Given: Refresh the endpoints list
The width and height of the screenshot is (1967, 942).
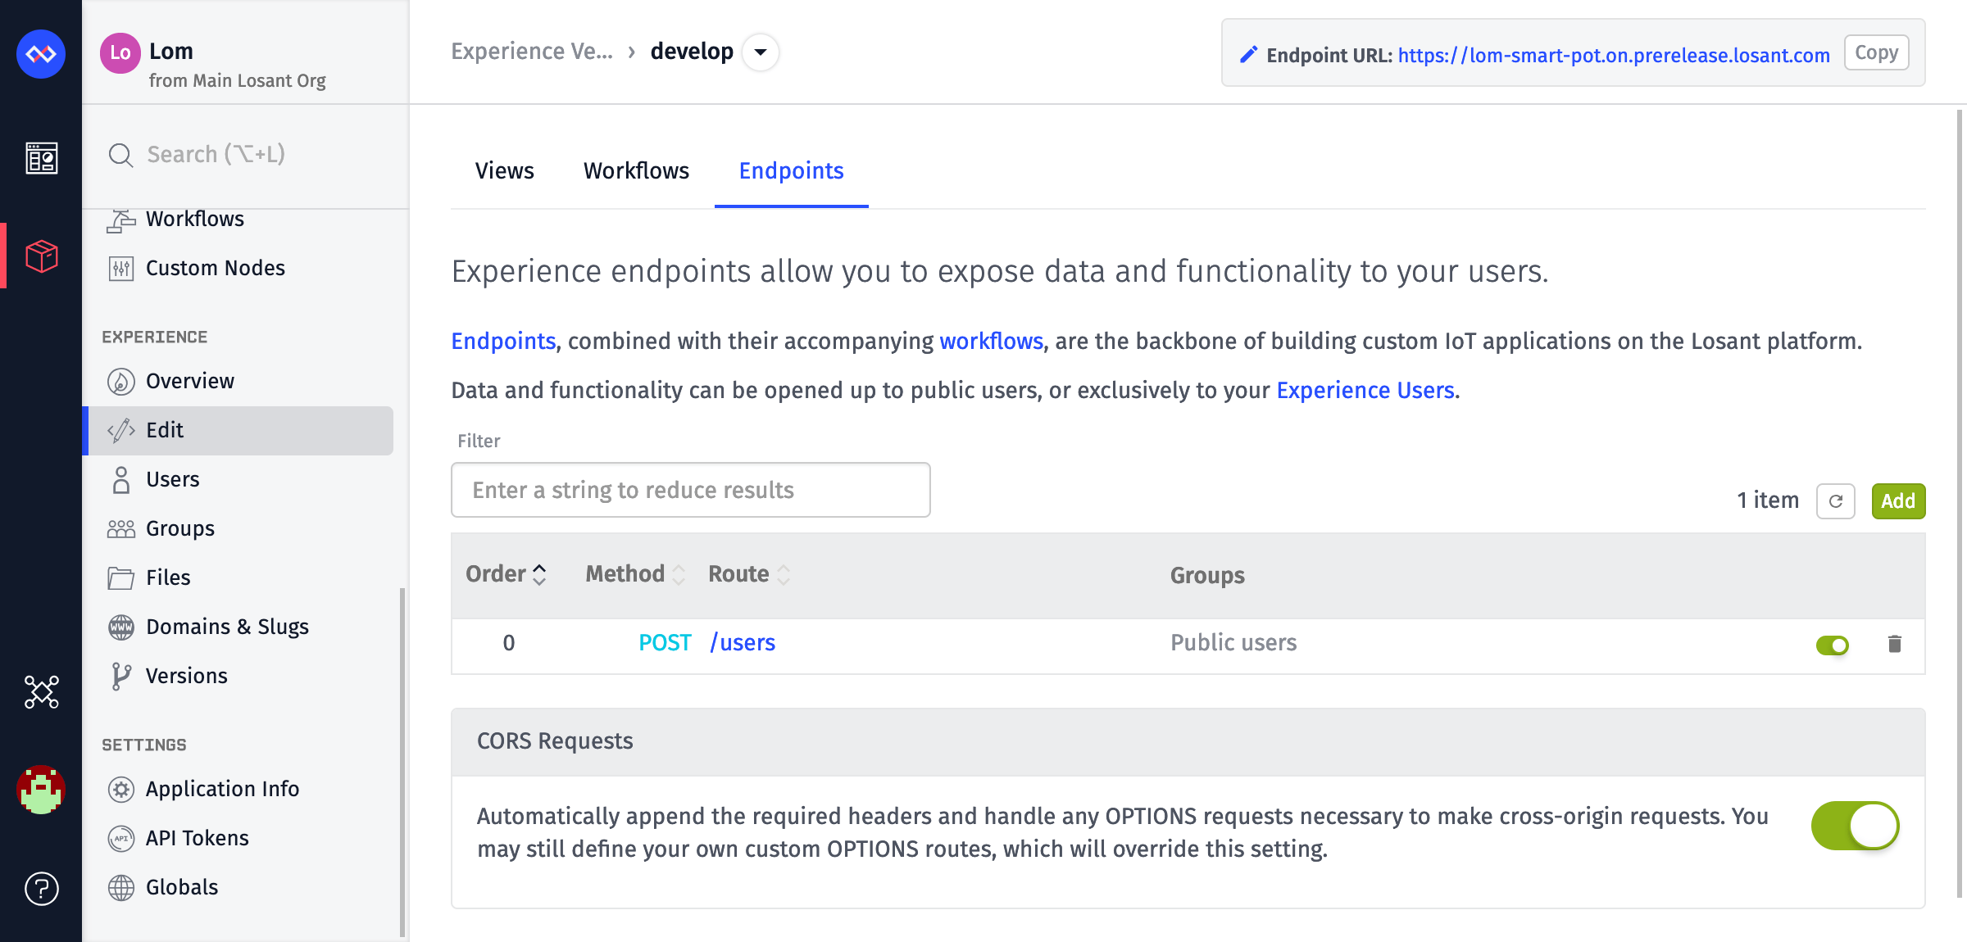Looking at the screenshot, I should 1835,501.
